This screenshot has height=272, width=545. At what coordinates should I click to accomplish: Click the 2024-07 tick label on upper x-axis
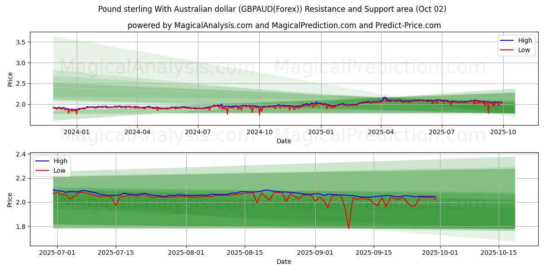198,132
